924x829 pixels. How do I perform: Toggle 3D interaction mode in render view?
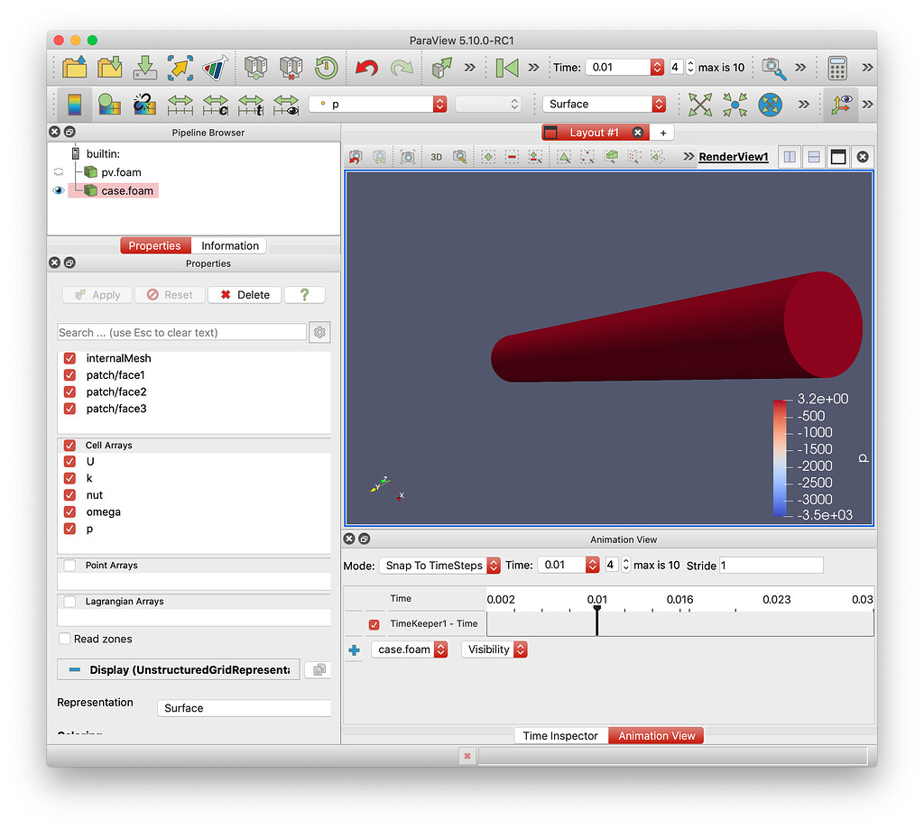coord(437,156)
